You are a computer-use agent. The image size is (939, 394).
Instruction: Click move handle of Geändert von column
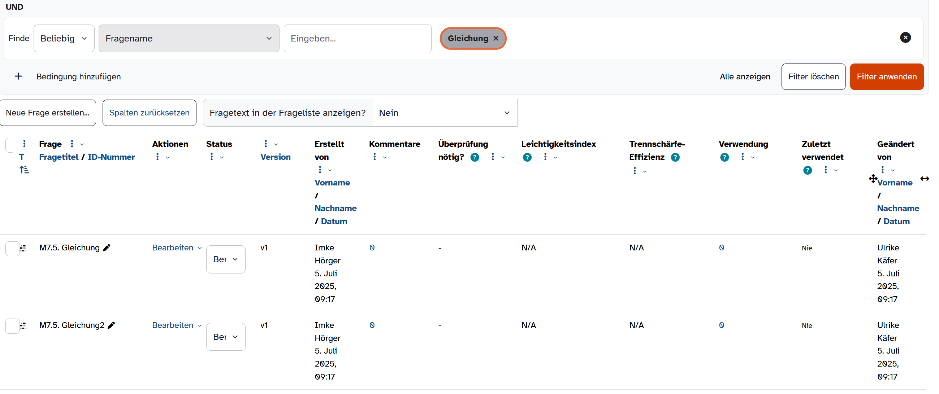coord(873,179)
